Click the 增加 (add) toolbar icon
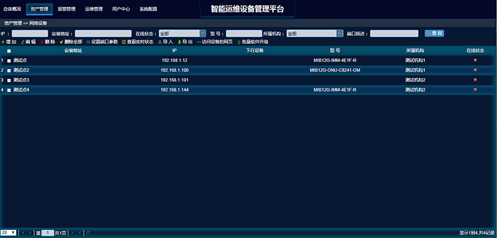497x238 pixels. (3, 42)
